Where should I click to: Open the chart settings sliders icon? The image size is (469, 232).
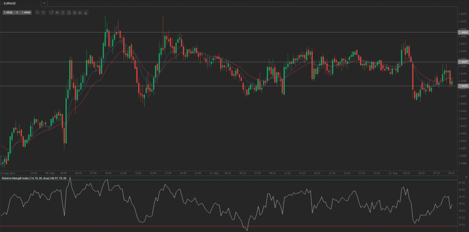tap(63, 12)
